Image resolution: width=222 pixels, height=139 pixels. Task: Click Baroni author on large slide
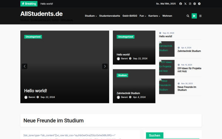point(32,97)
